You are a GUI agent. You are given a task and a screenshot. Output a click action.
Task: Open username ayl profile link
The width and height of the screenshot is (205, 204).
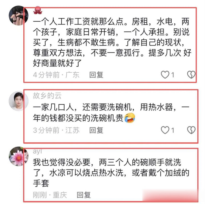37,151
